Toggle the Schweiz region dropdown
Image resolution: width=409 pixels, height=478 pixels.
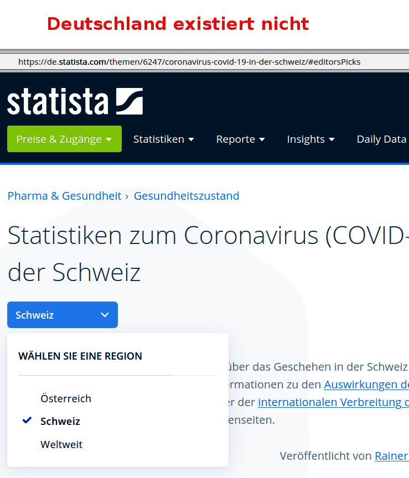point(63,315)
